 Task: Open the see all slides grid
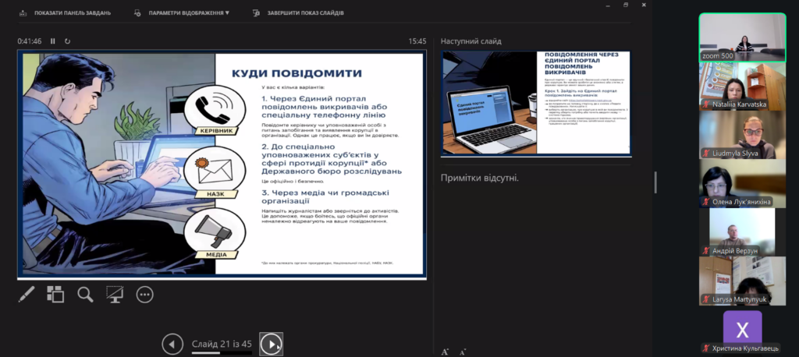coord(55,294)
